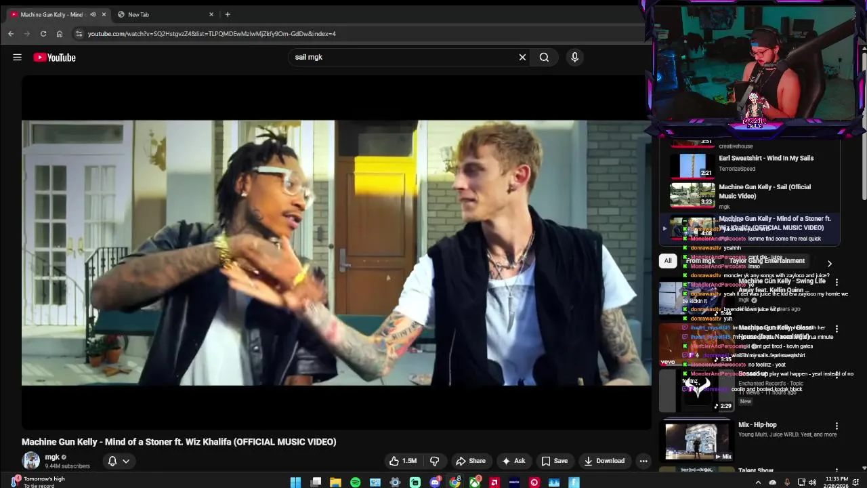Image resolution: width=867 pixels, height=488 pixels.
Task: Reload the page with refresh icon
Action: (x=43, y=33)
